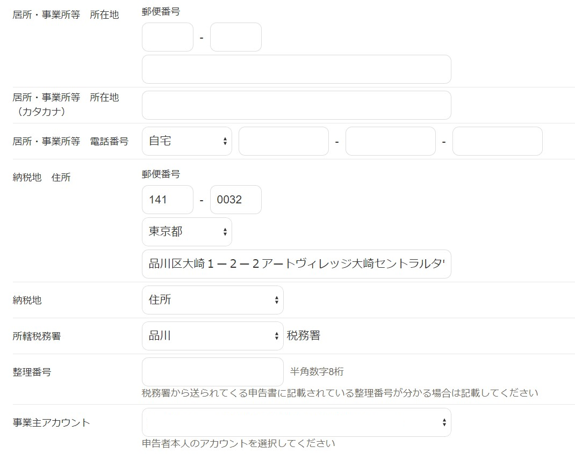
Task: Focus the empty 居所・事業所等 所在地 address field
Action: pyautogui.click(x=296, y=69)
